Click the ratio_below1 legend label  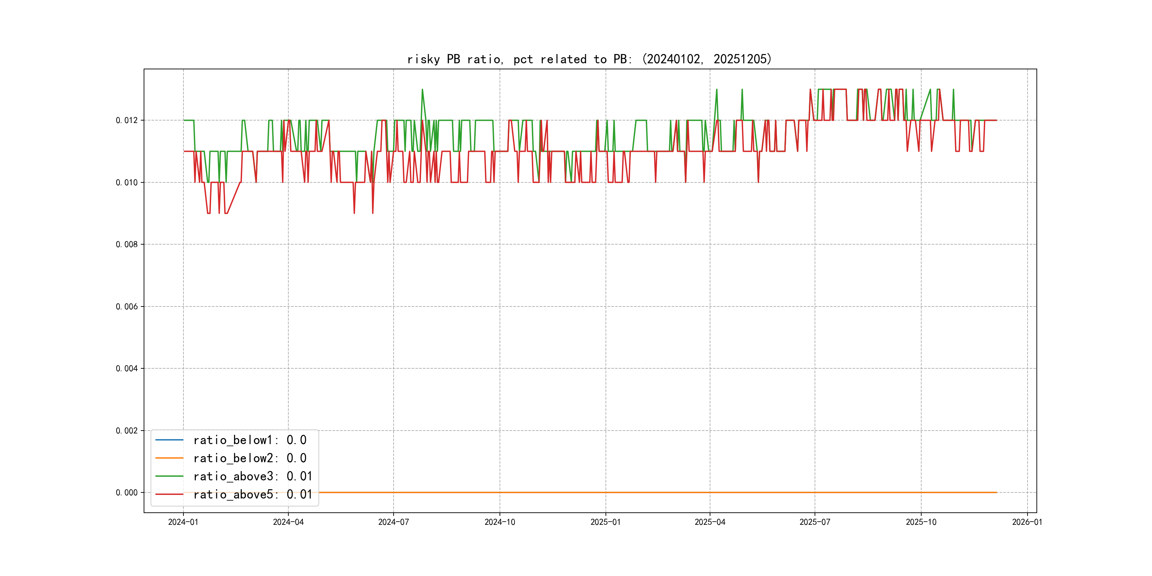click(250, 440)
